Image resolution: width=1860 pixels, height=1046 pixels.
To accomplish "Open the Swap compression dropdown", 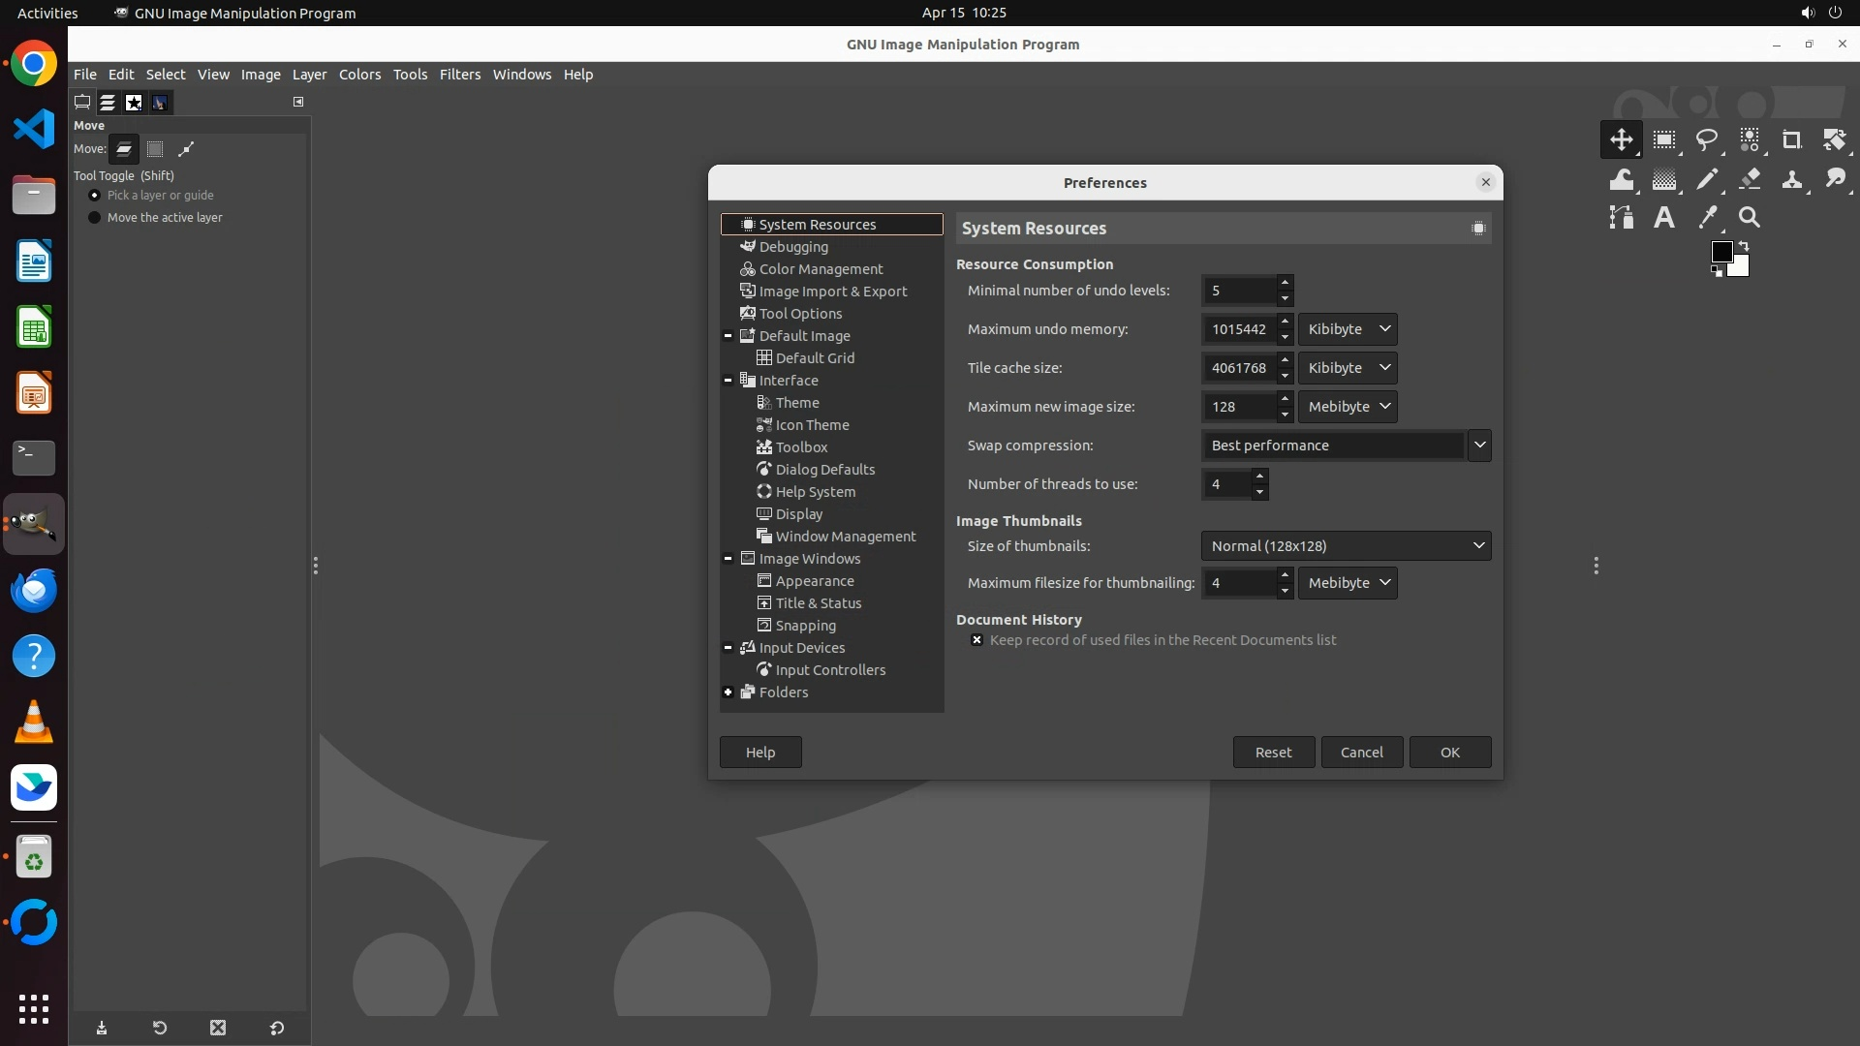I will point(1478,446).
